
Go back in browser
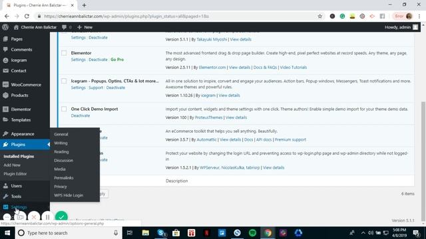[x=7, y=16]
